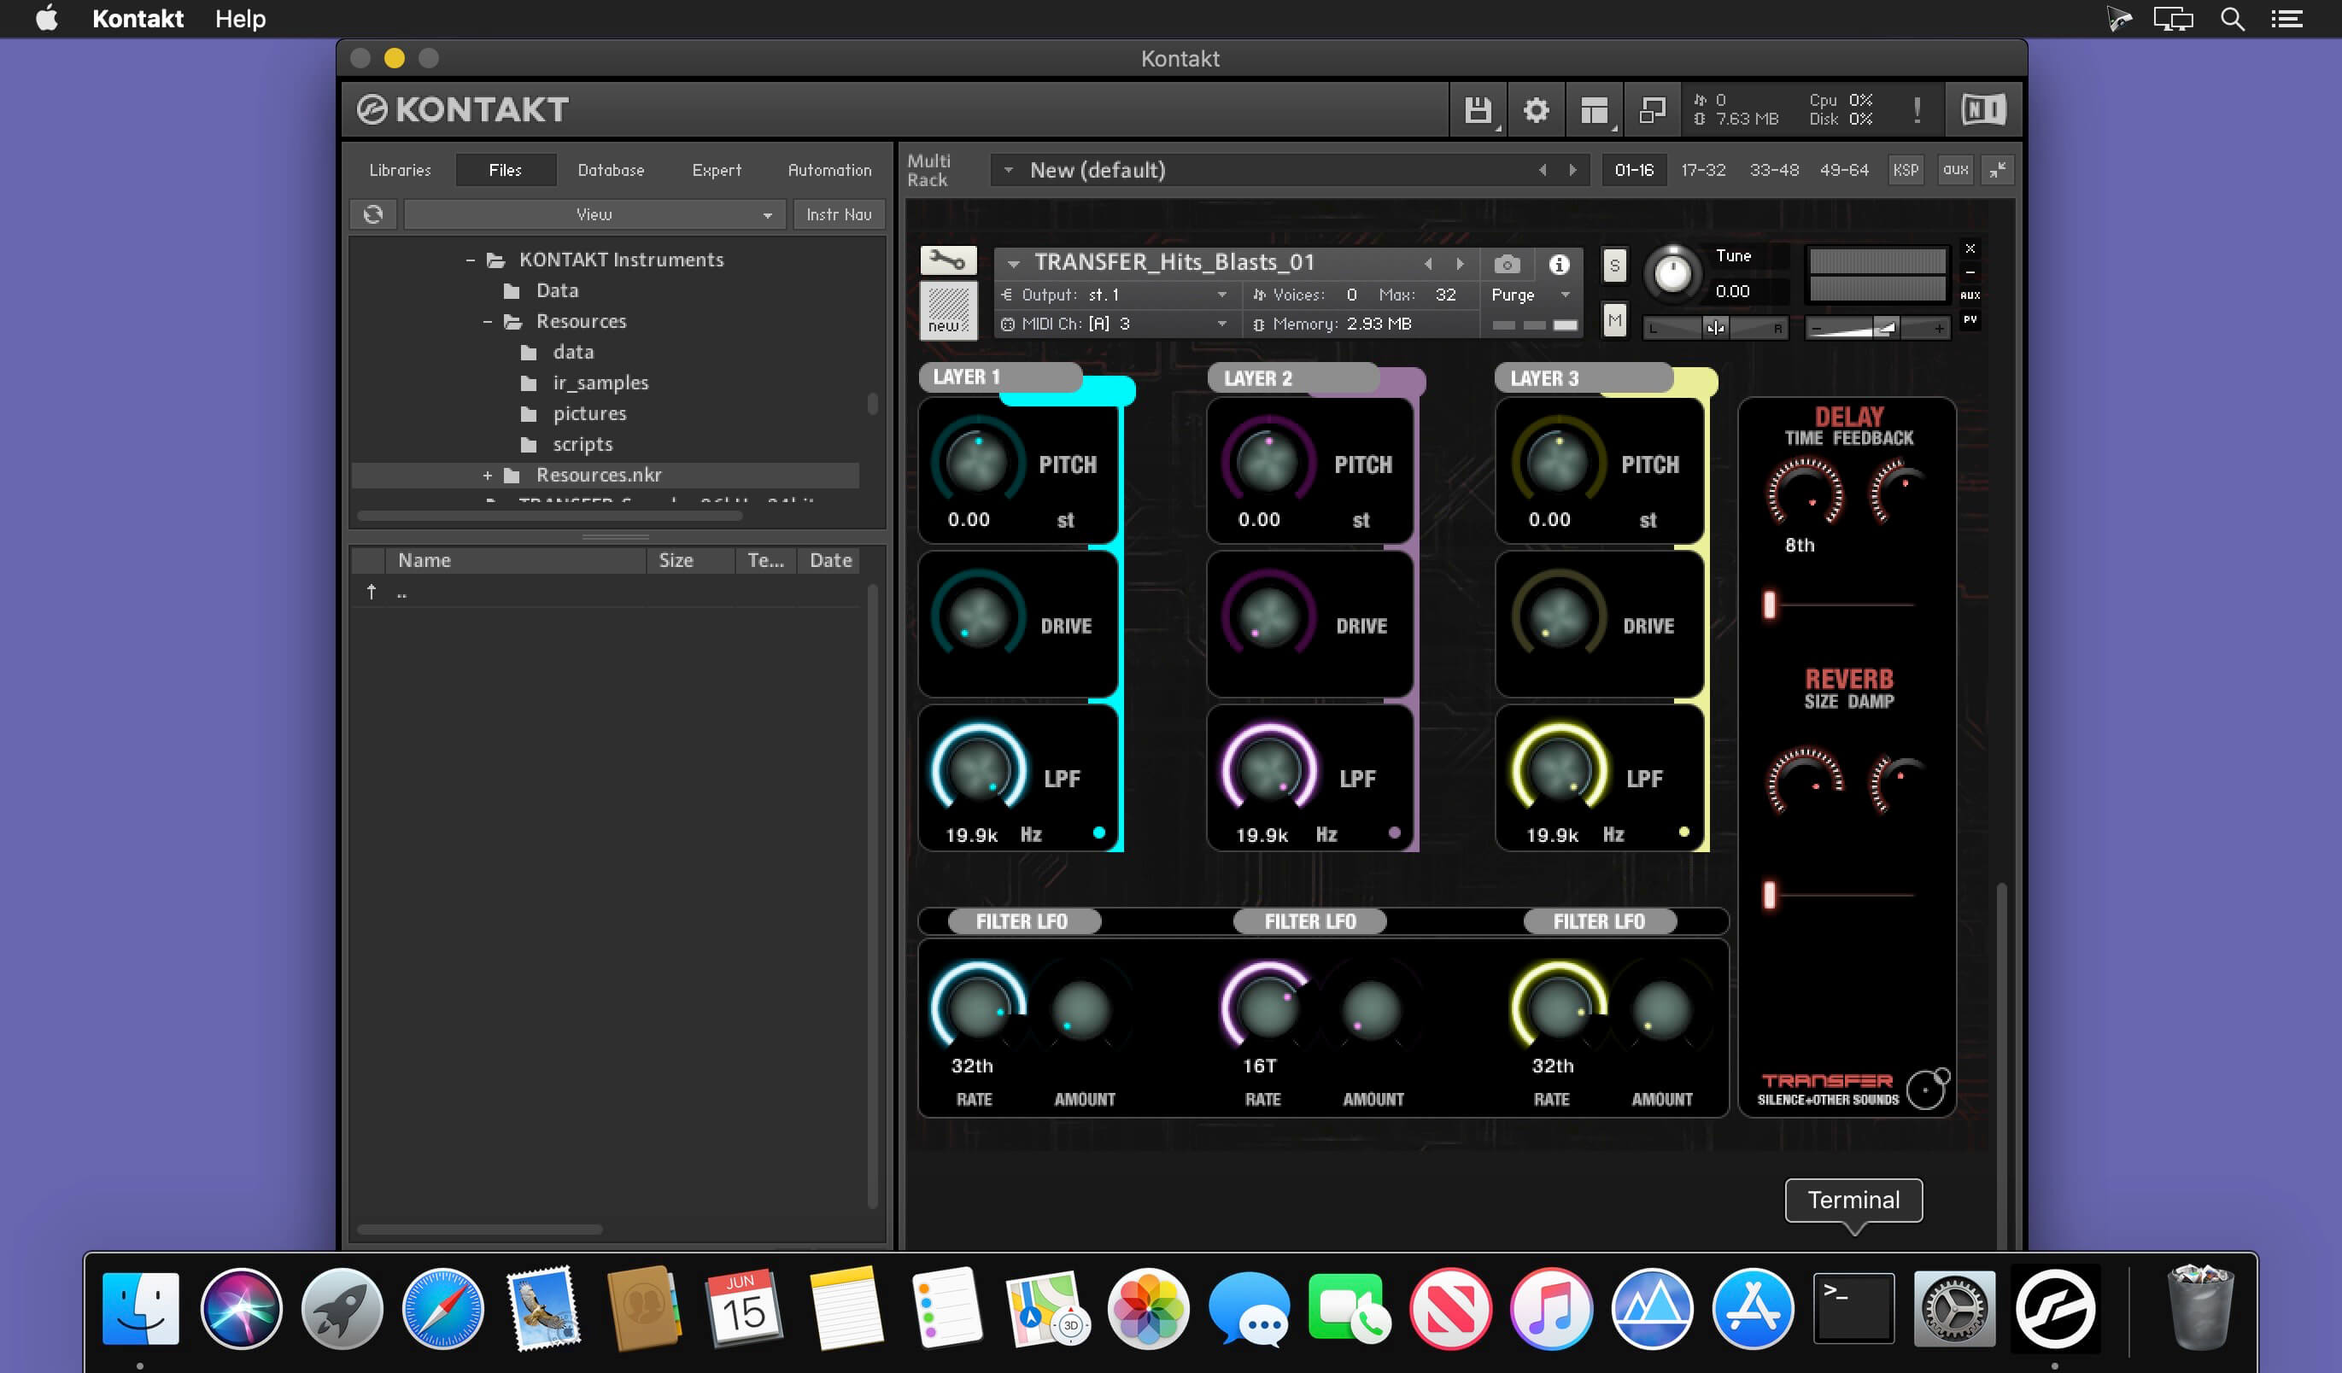Open System Preferences from the Dock

(1954, 1309)
